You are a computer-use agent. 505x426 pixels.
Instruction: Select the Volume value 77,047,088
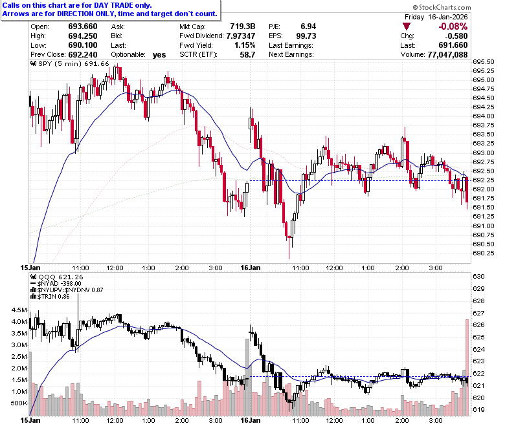(447, 55)
